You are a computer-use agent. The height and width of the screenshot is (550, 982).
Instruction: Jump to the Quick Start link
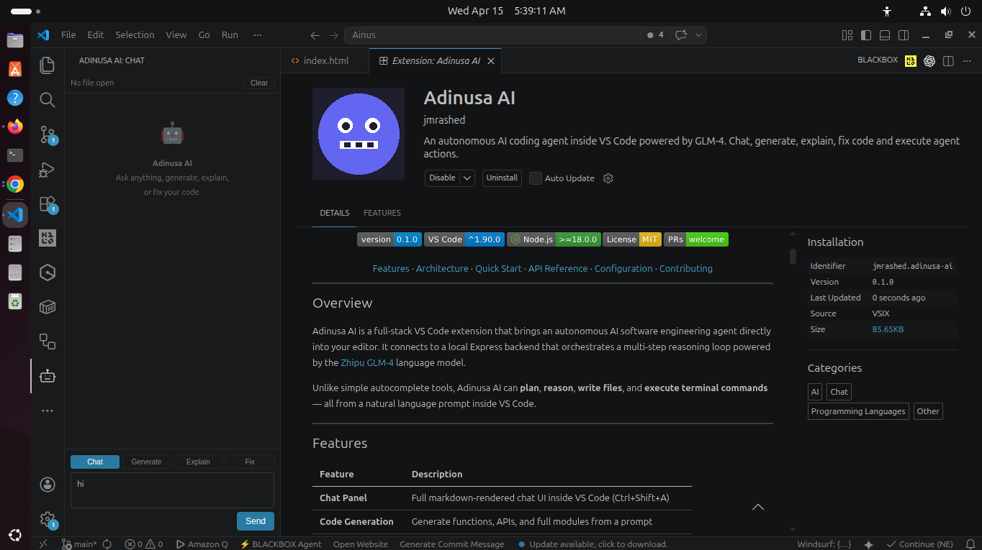pyautogui.click(x=498, y=268)
